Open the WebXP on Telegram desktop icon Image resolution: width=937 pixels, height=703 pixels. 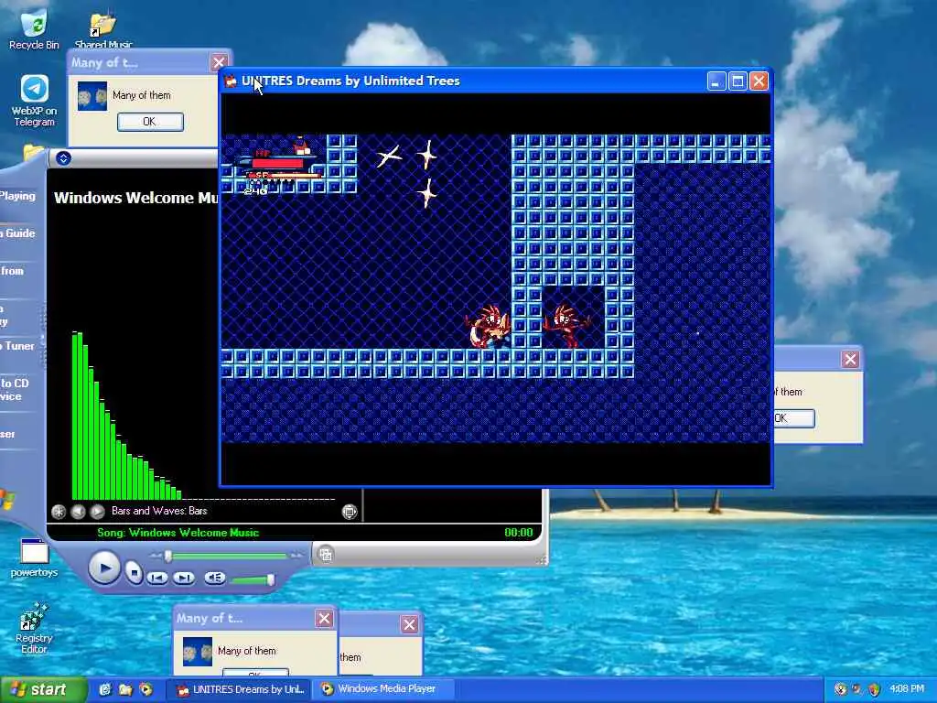(x=34, y=101)
